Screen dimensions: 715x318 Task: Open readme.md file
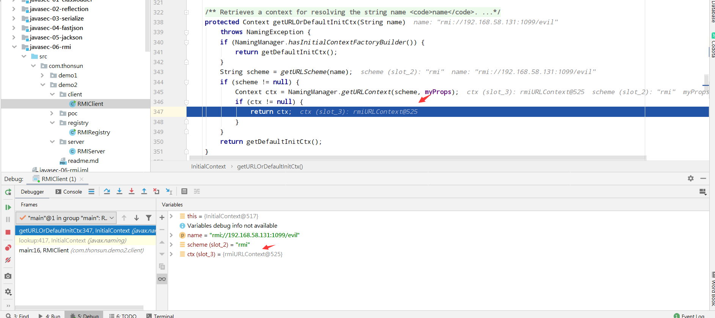(83, 161)
